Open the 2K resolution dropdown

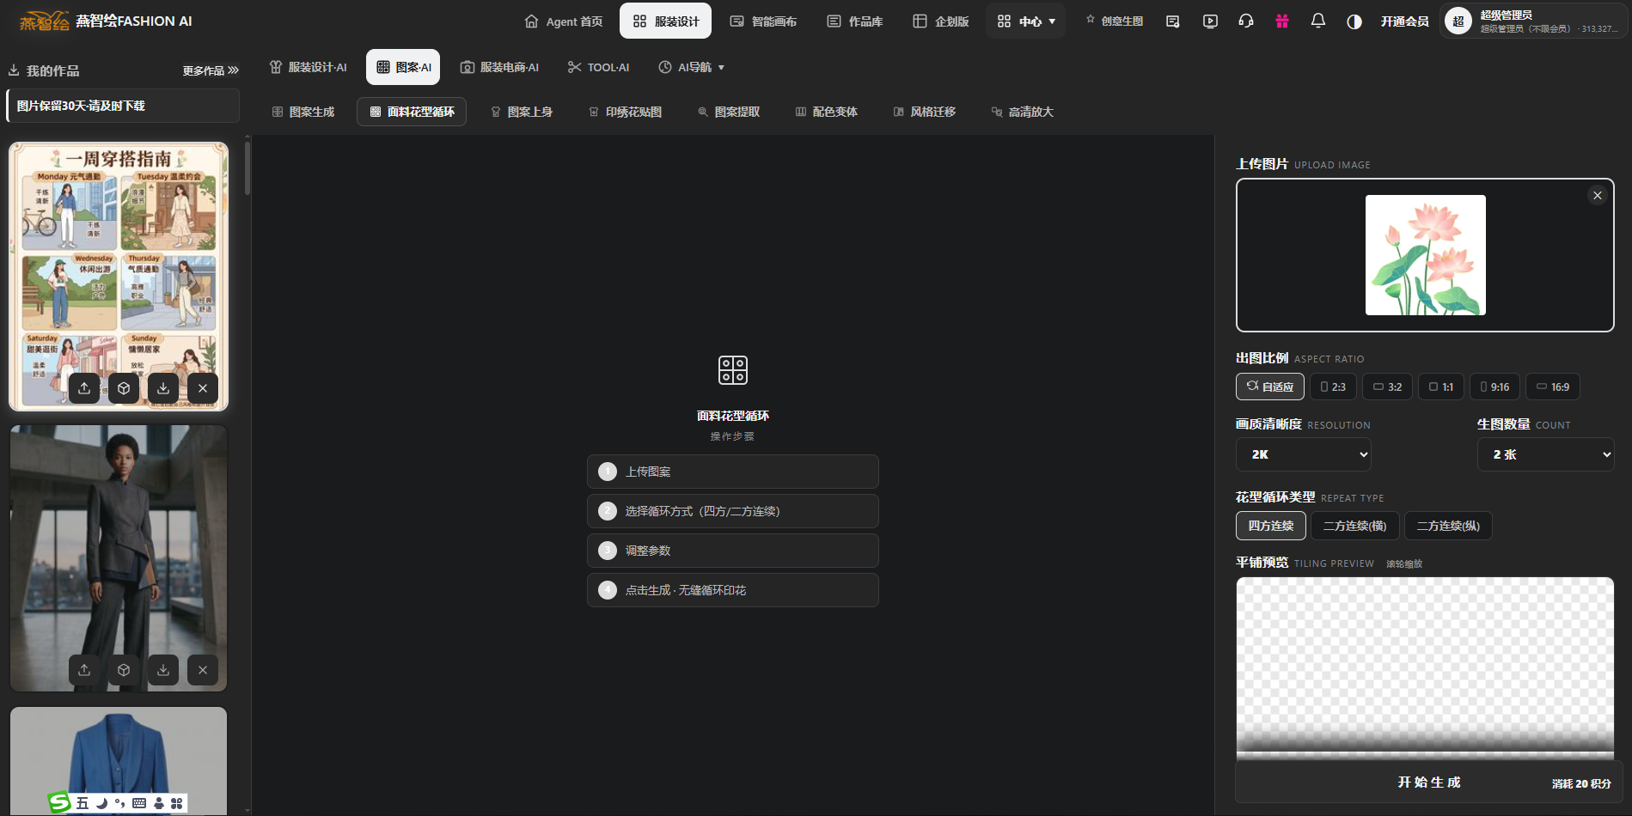[x=1304, y=454]
